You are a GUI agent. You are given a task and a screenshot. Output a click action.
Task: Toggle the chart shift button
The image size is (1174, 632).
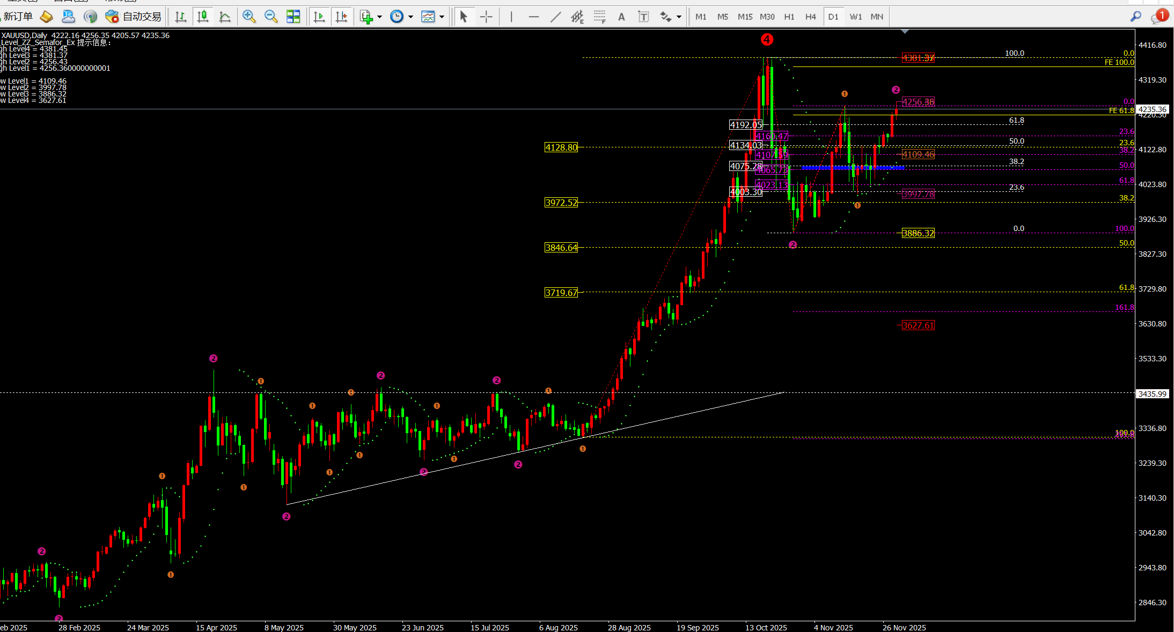pyautogui.click(x=341, y=17)
